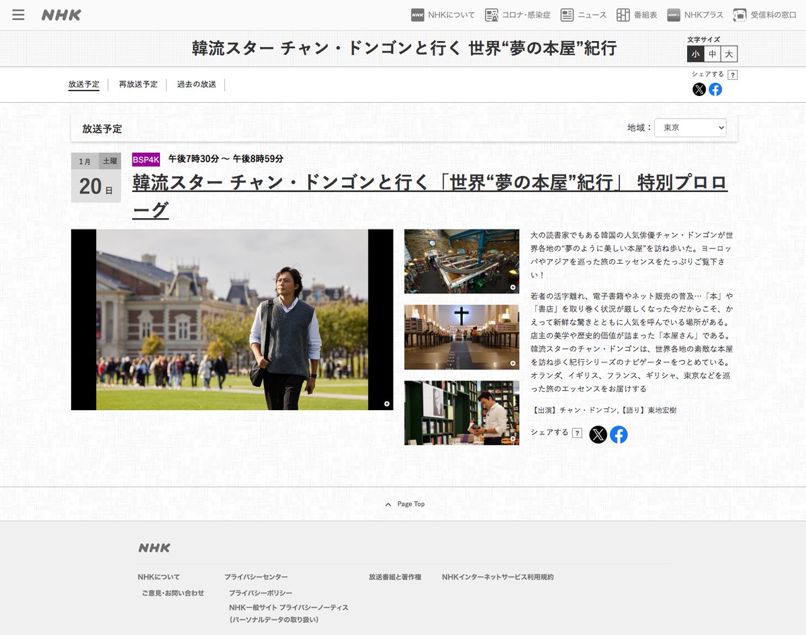Switch to the 再放送予定 tab
This screenshot has height=635, width=806.
coord(137,85)
